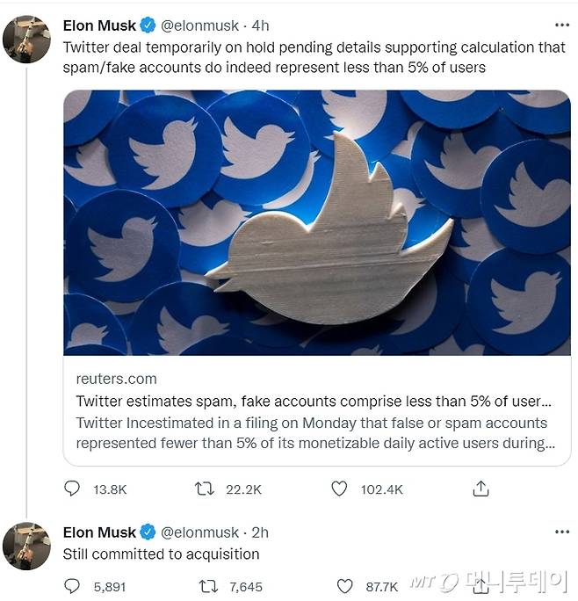
Task: Click the first tweet's profile avatar
Action: tap(26, 40)
